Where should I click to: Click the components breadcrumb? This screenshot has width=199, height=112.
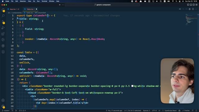[17, 13]
